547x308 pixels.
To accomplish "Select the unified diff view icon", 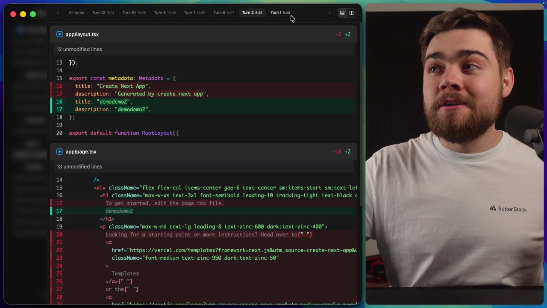I will 342,12.
